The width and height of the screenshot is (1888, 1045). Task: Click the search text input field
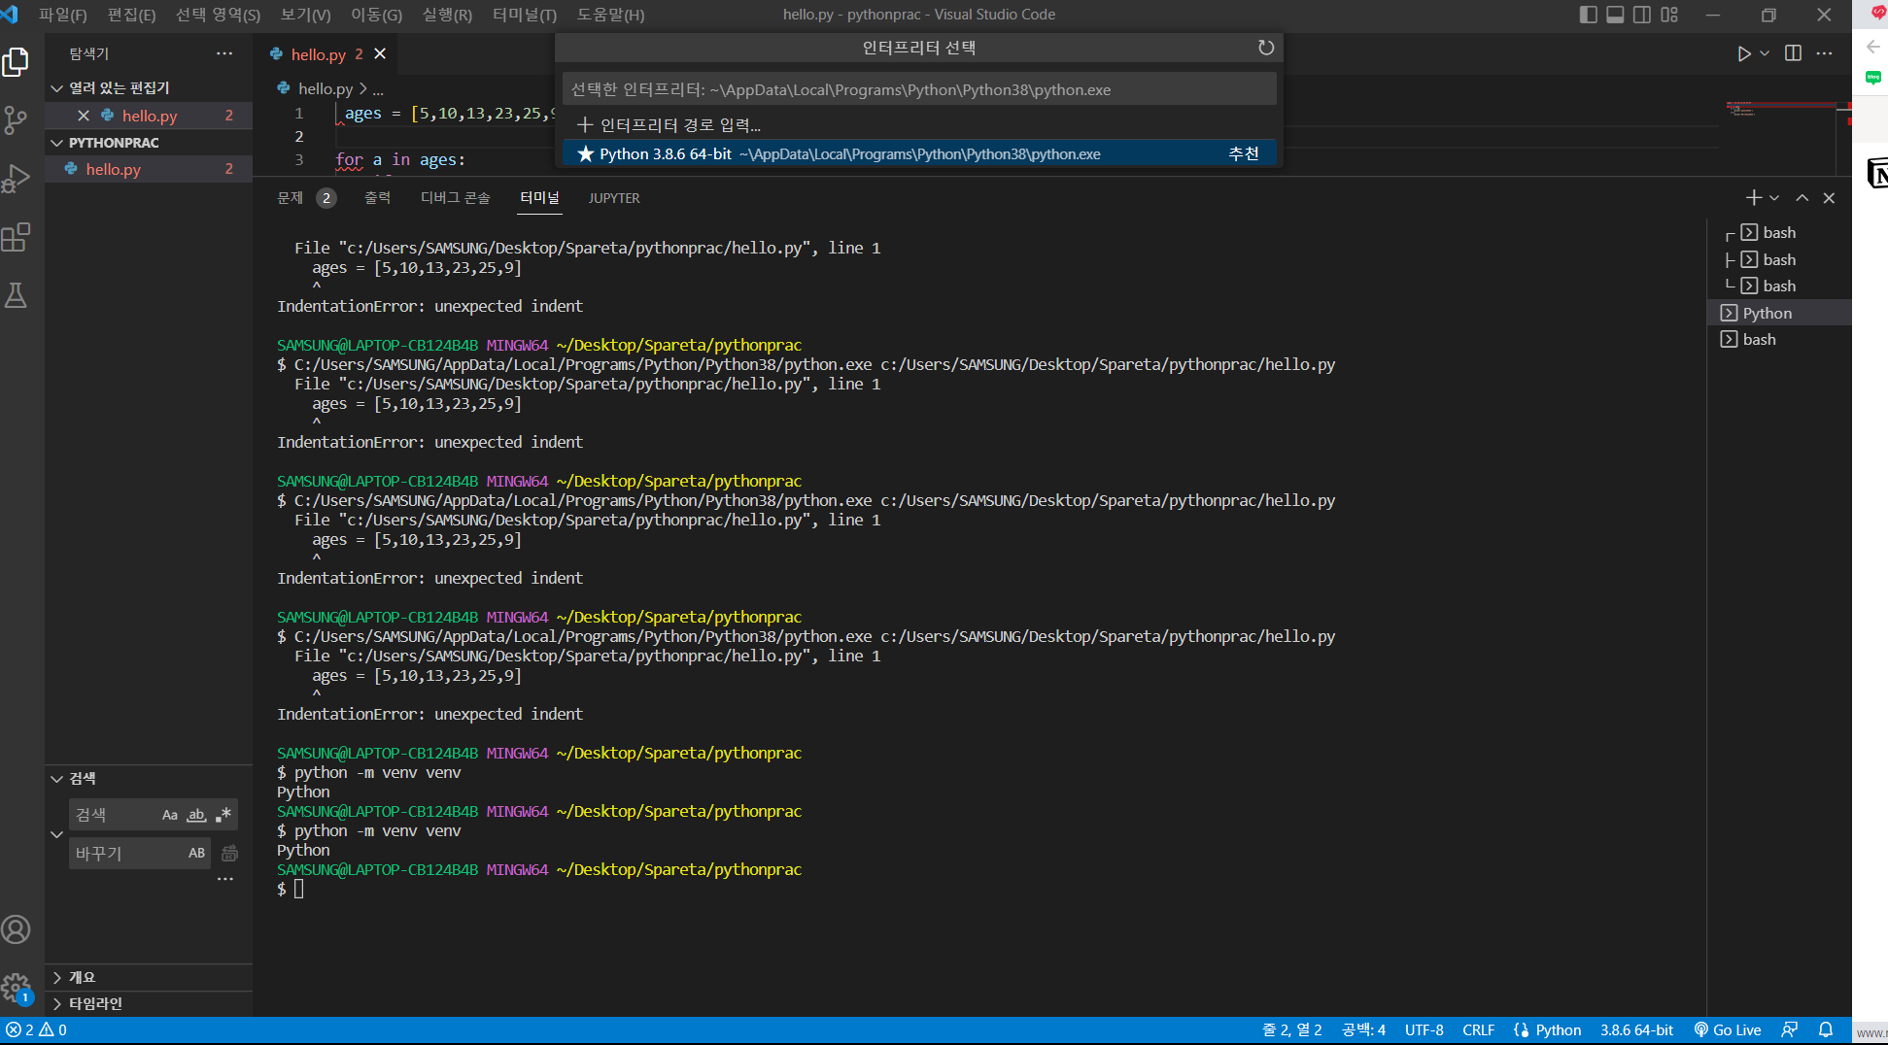click(115, 815)
